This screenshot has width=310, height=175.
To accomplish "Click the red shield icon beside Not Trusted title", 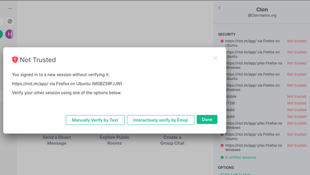I will pyautogui.click(x=15, y=60).
